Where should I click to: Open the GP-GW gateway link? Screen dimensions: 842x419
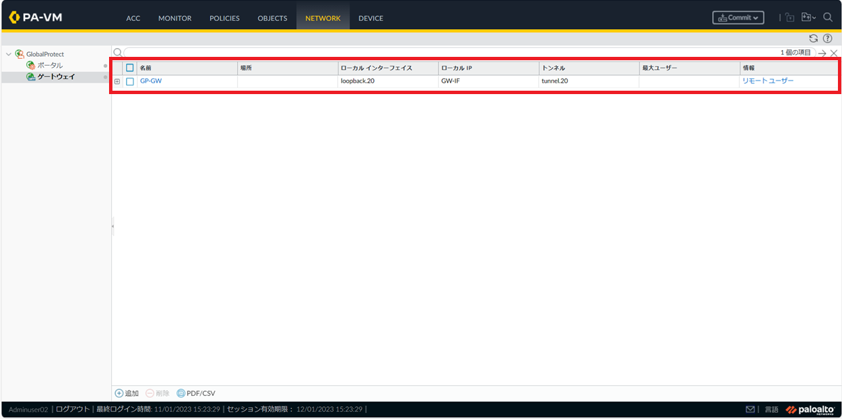point(151,81)
